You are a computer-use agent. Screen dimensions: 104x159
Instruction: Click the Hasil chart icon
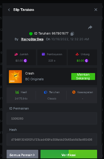coord(17,92)
